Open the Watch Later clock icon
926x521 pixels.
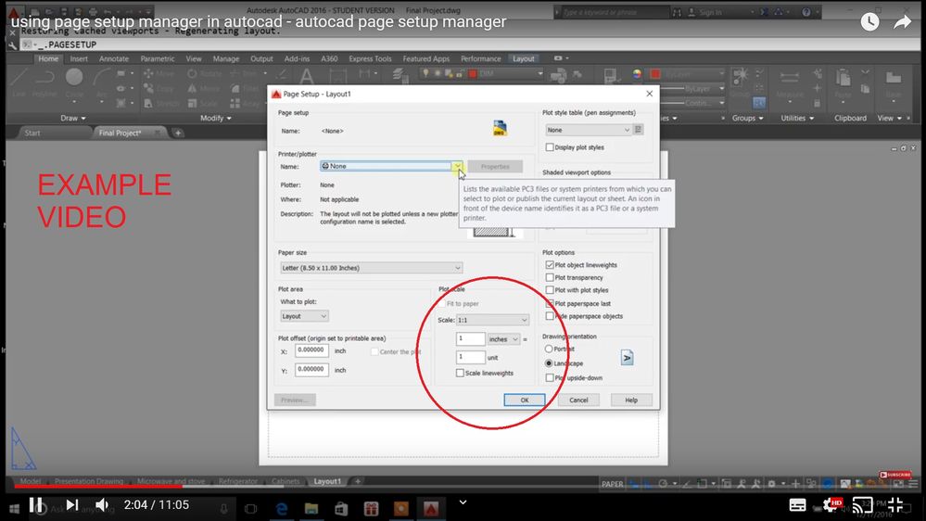coord(869,22)
